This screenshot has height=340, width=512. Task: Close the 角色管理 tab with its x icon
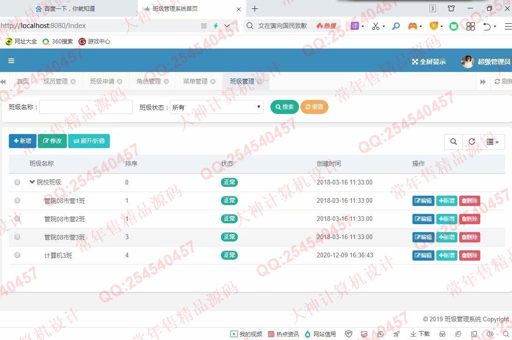tap(166, 82)
